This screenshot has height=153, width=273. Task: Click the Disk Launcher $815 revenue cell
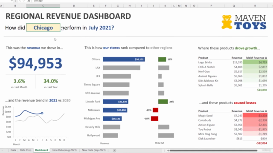point(239,139)
